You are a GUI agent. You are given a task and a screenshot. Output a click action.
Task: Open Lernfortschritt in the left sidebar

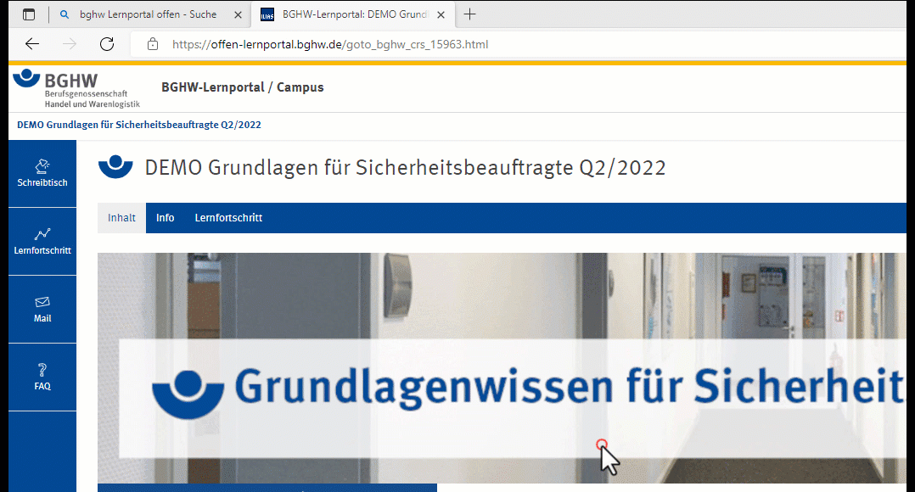(42, 242)
